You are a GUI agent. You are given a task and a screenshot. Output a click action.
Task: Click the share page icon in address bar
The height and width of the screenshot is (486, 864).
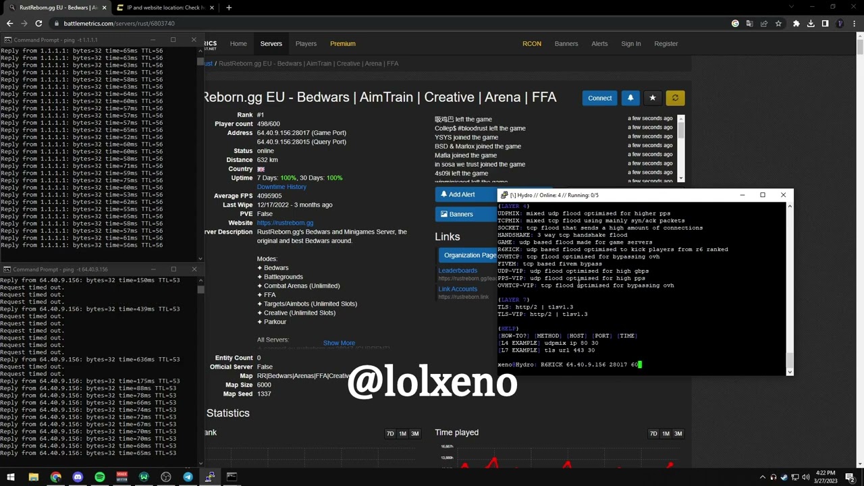click(764, 24)
